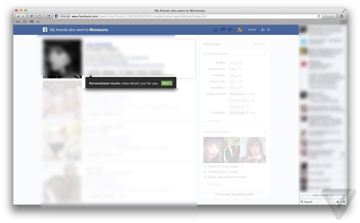Viewport: 360px width, 223px height.
Task: Click Photos of these people
Action: tap(223, 166)
